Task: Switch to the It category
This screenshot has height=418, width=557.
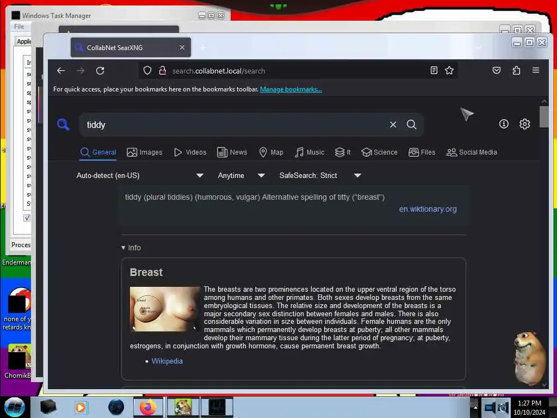Action: tap(343, 152)
